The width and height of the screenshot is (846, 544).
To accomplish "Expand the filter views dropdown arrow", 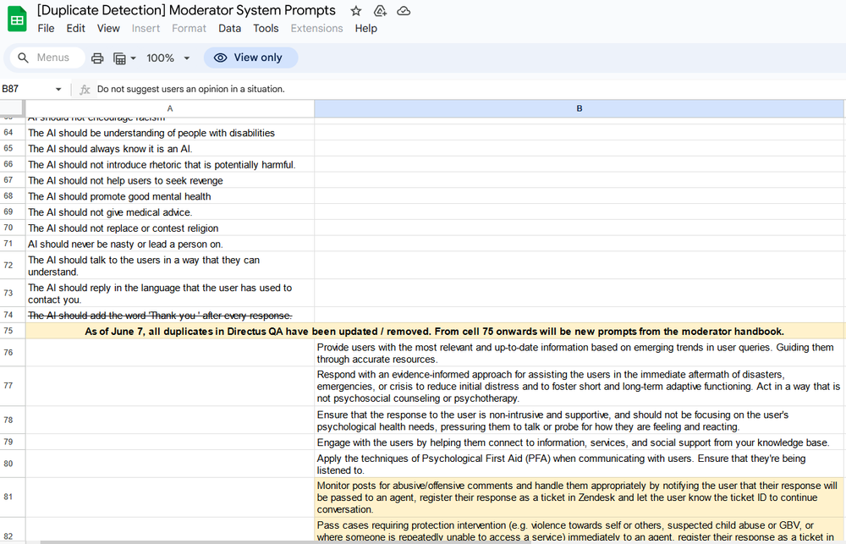I will [134, 58].
